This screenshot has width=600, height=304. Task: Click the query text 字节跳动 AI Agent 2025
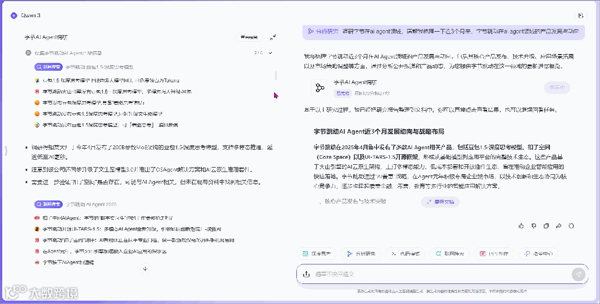tap(91, 204)
